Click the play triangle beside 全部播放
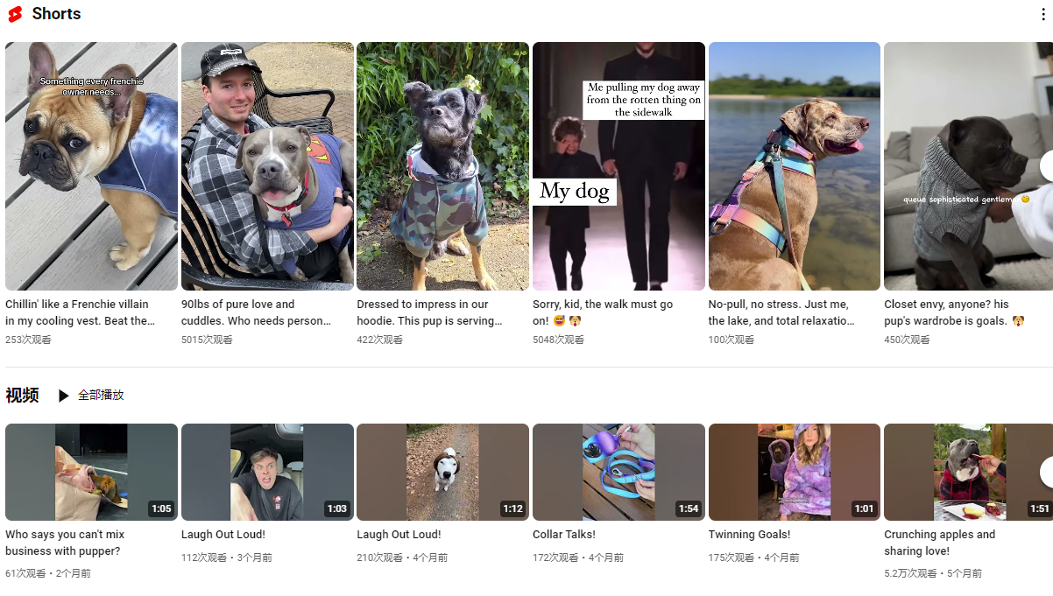1053x596 pixels. (x=63, y=396)
